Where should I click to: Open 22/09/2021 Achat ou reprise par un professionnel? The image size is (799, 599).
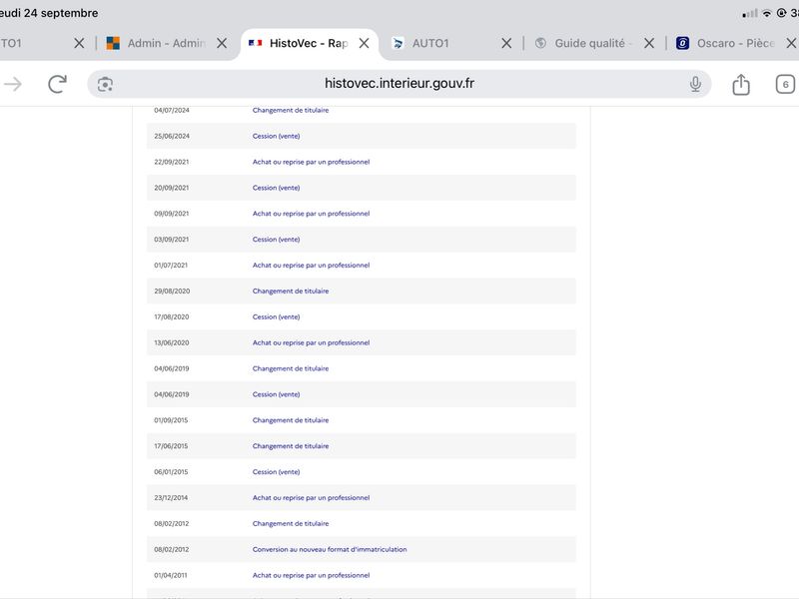pyautogui.click(x=362, y=162)
